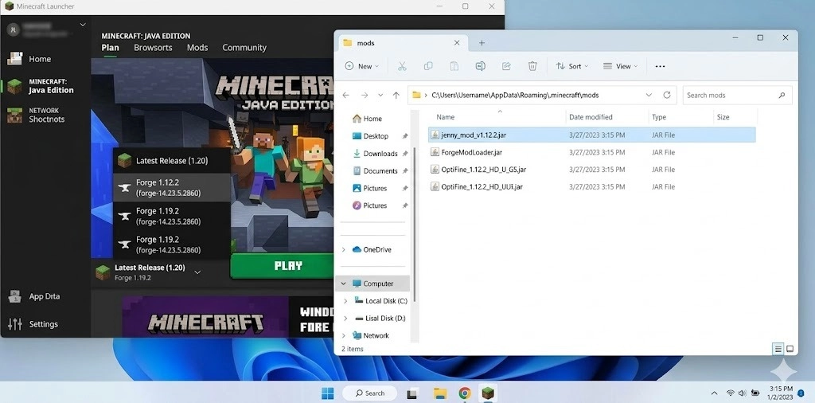The width and height of the screenshot is (815, 403).
Task: Switch to large thumbnails view icon
Action: 790,349
